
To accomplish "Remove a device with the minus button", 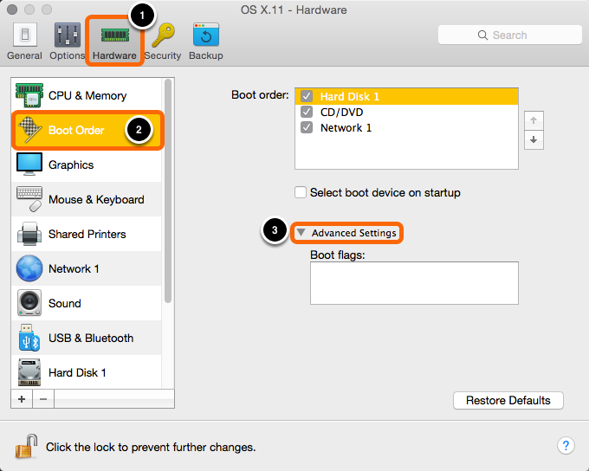I will 43,399.
